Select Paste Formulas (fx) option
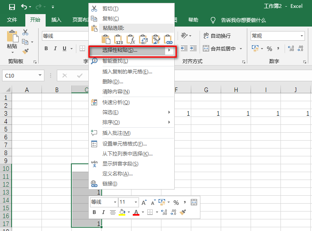312x231 pixels. (131, 39)
